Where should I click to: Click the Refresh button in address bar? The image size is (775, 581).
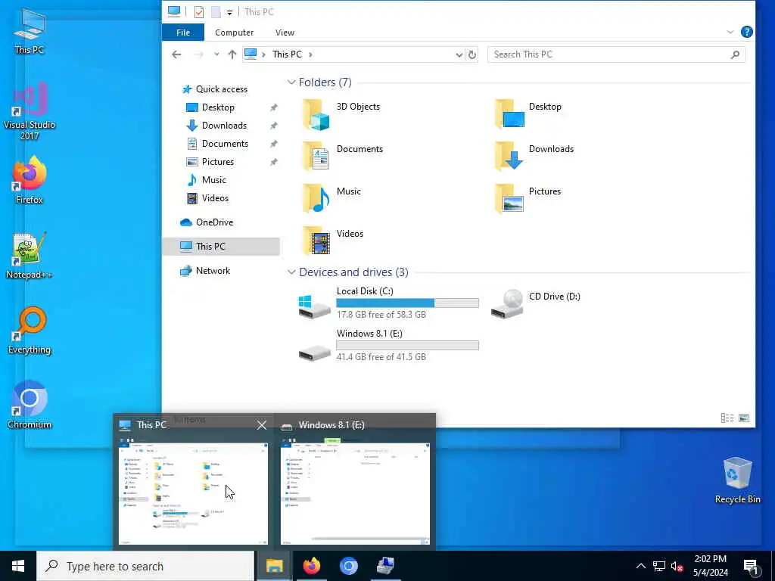pyautogui.click(x=472, y=54)
